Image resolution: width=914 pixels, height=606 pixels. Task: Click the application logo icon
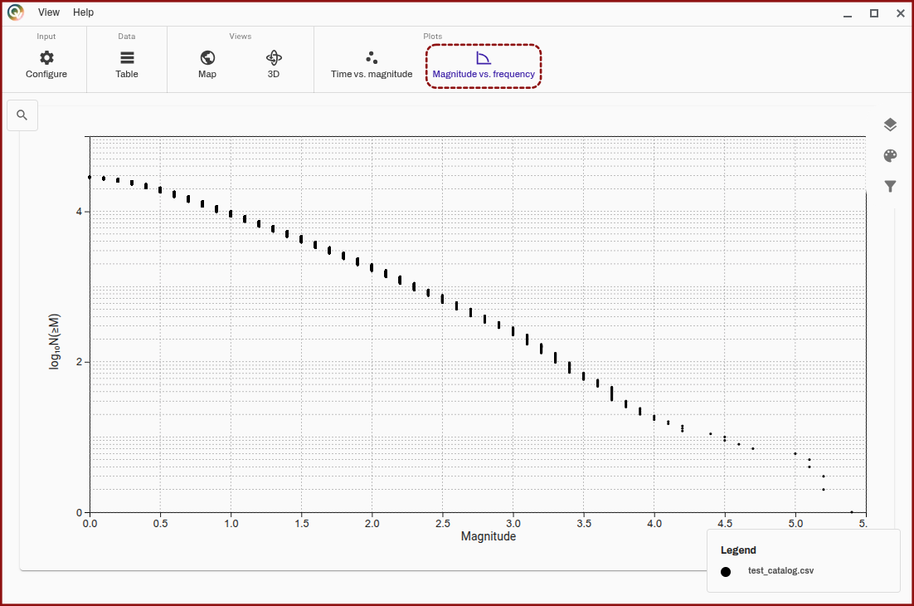16,12
